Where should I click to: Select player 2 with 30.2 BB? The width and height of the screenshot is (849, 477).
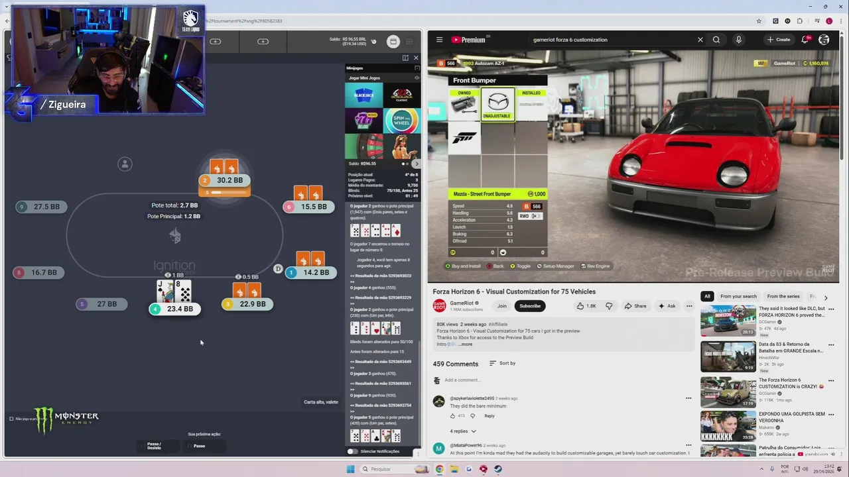pyautogui.click(x=224, y=180)
